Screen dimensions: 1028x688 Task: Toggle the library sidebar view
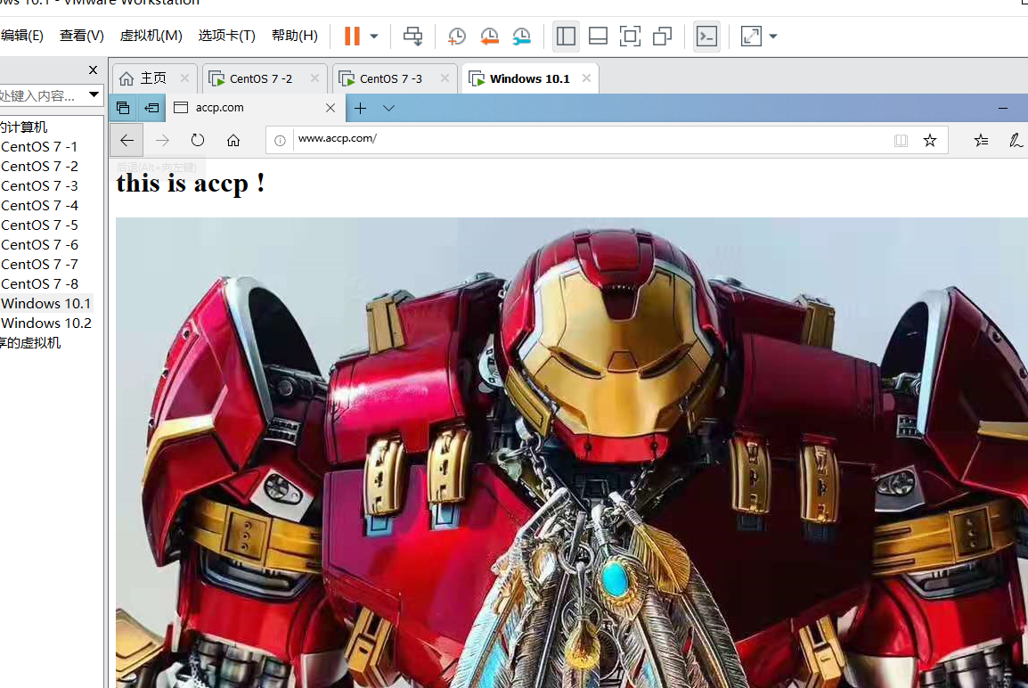[566, 36]
